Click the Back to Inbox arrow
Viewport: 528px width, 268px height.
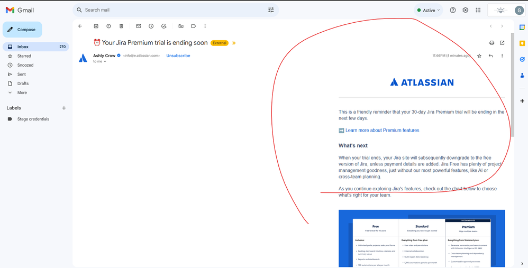pos(80,26)
